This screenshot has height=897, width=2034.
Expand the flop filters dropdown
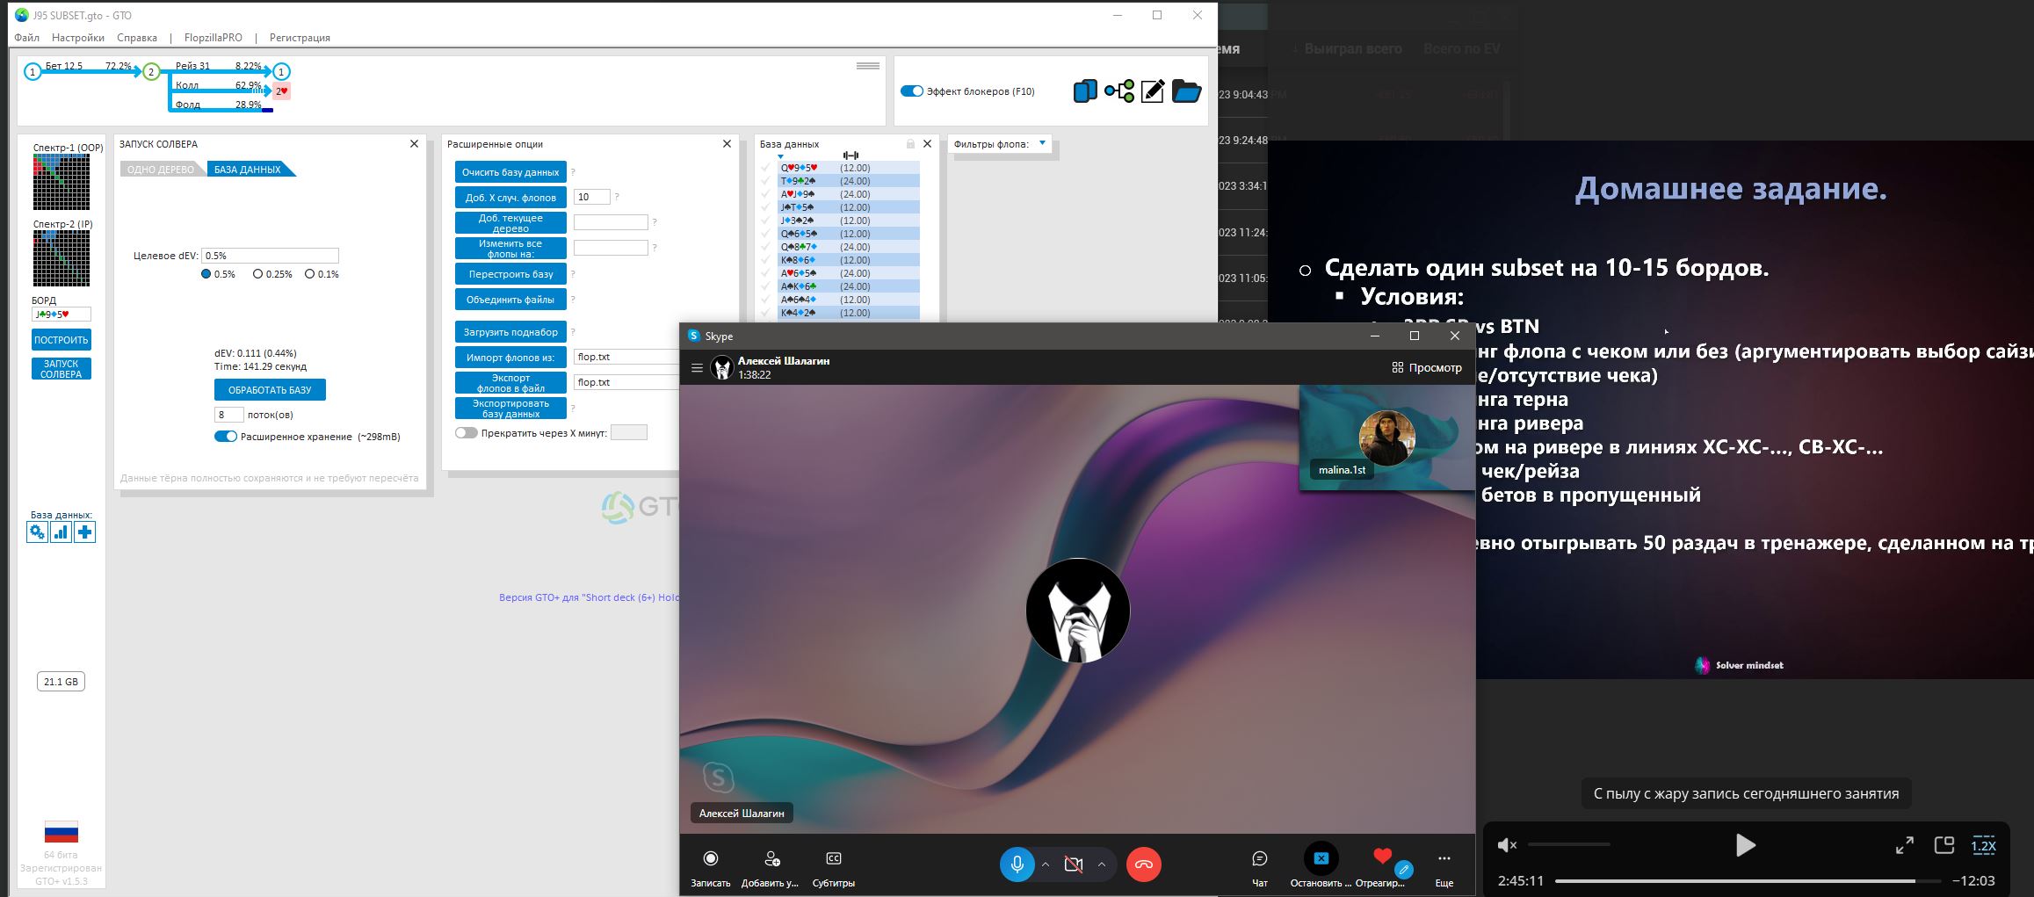coord(1043,143)
